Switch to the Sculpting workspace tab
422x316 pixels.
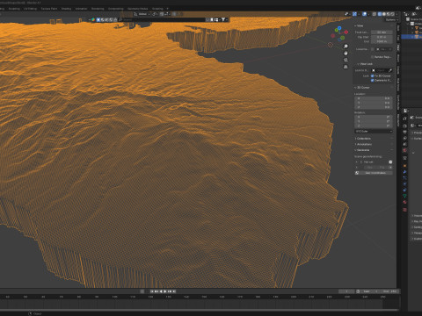click(x=14, y=9)
